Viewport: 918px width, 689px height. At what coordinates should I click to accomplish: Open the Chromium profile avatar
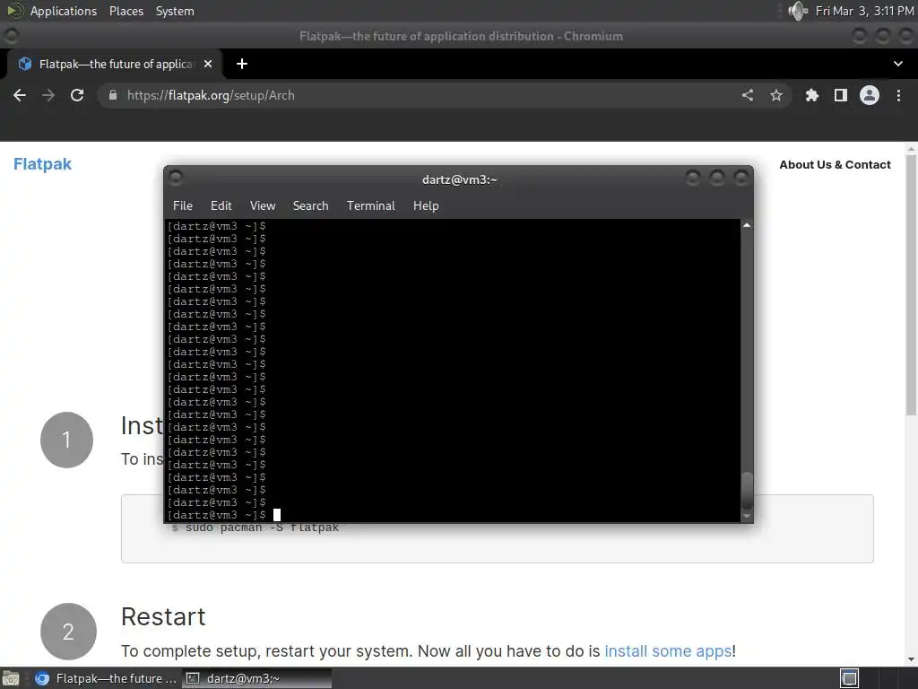click(870, 95)
